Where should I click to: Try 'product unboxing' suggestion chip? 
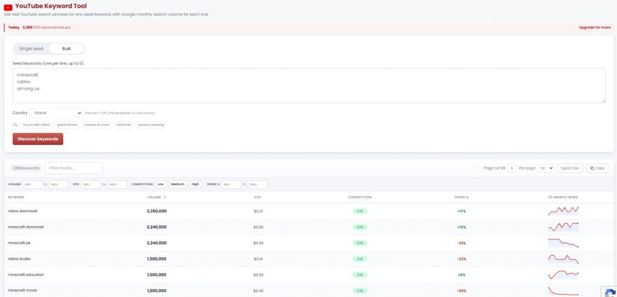coord(151,124)
